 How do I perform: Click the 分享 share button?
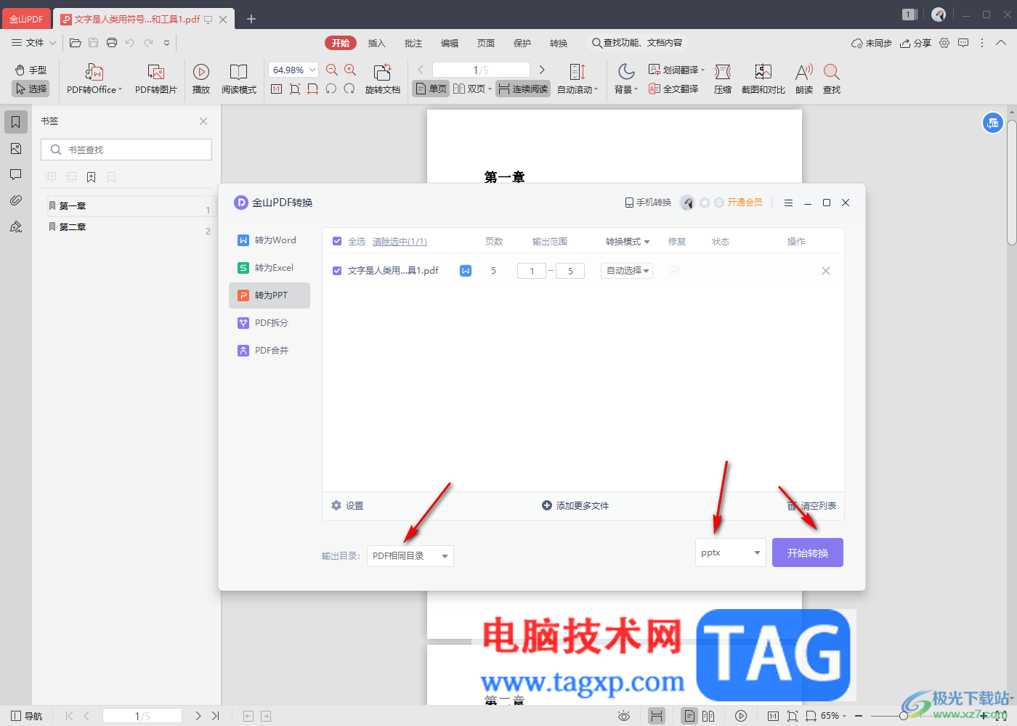point(915,43)
